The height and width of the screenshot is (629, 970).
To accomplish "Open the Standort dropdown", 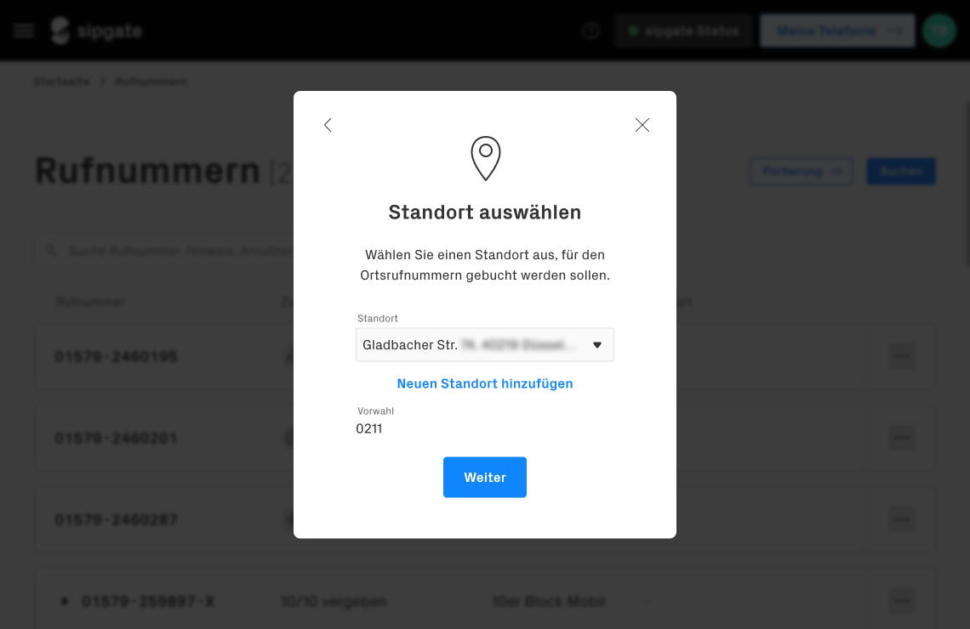I will click(485, 345).
